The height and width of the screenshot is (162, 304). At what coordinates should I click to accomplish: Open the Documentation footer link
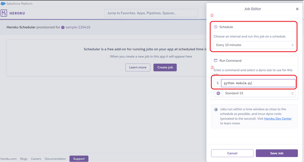tap(55, 159)
